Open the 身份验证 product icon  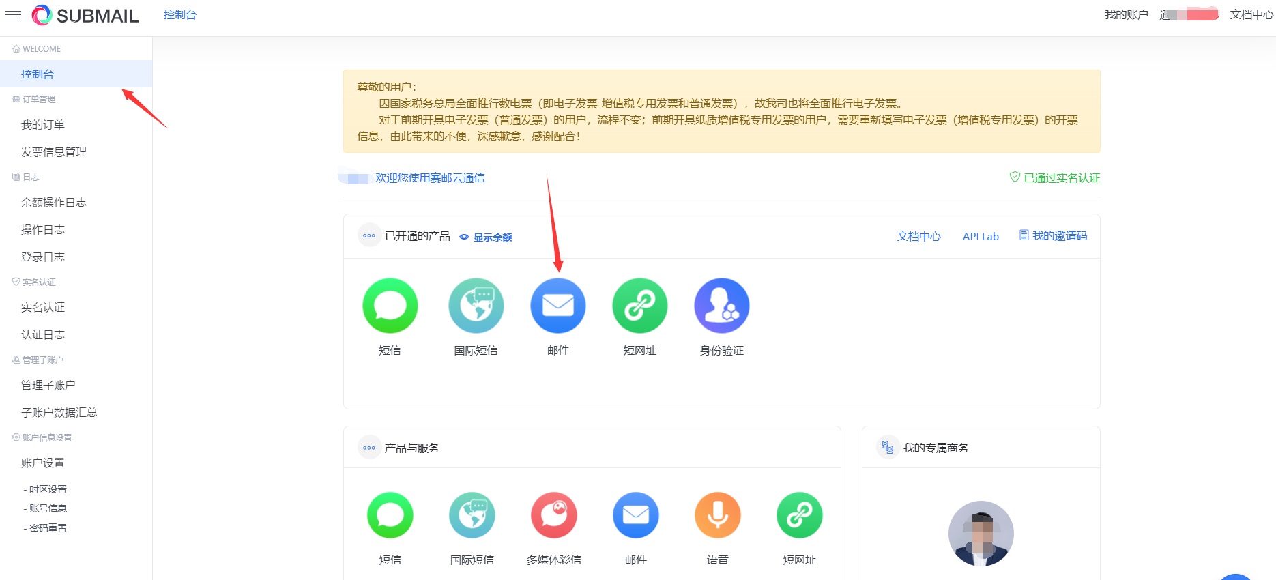(x=722, y=306)
